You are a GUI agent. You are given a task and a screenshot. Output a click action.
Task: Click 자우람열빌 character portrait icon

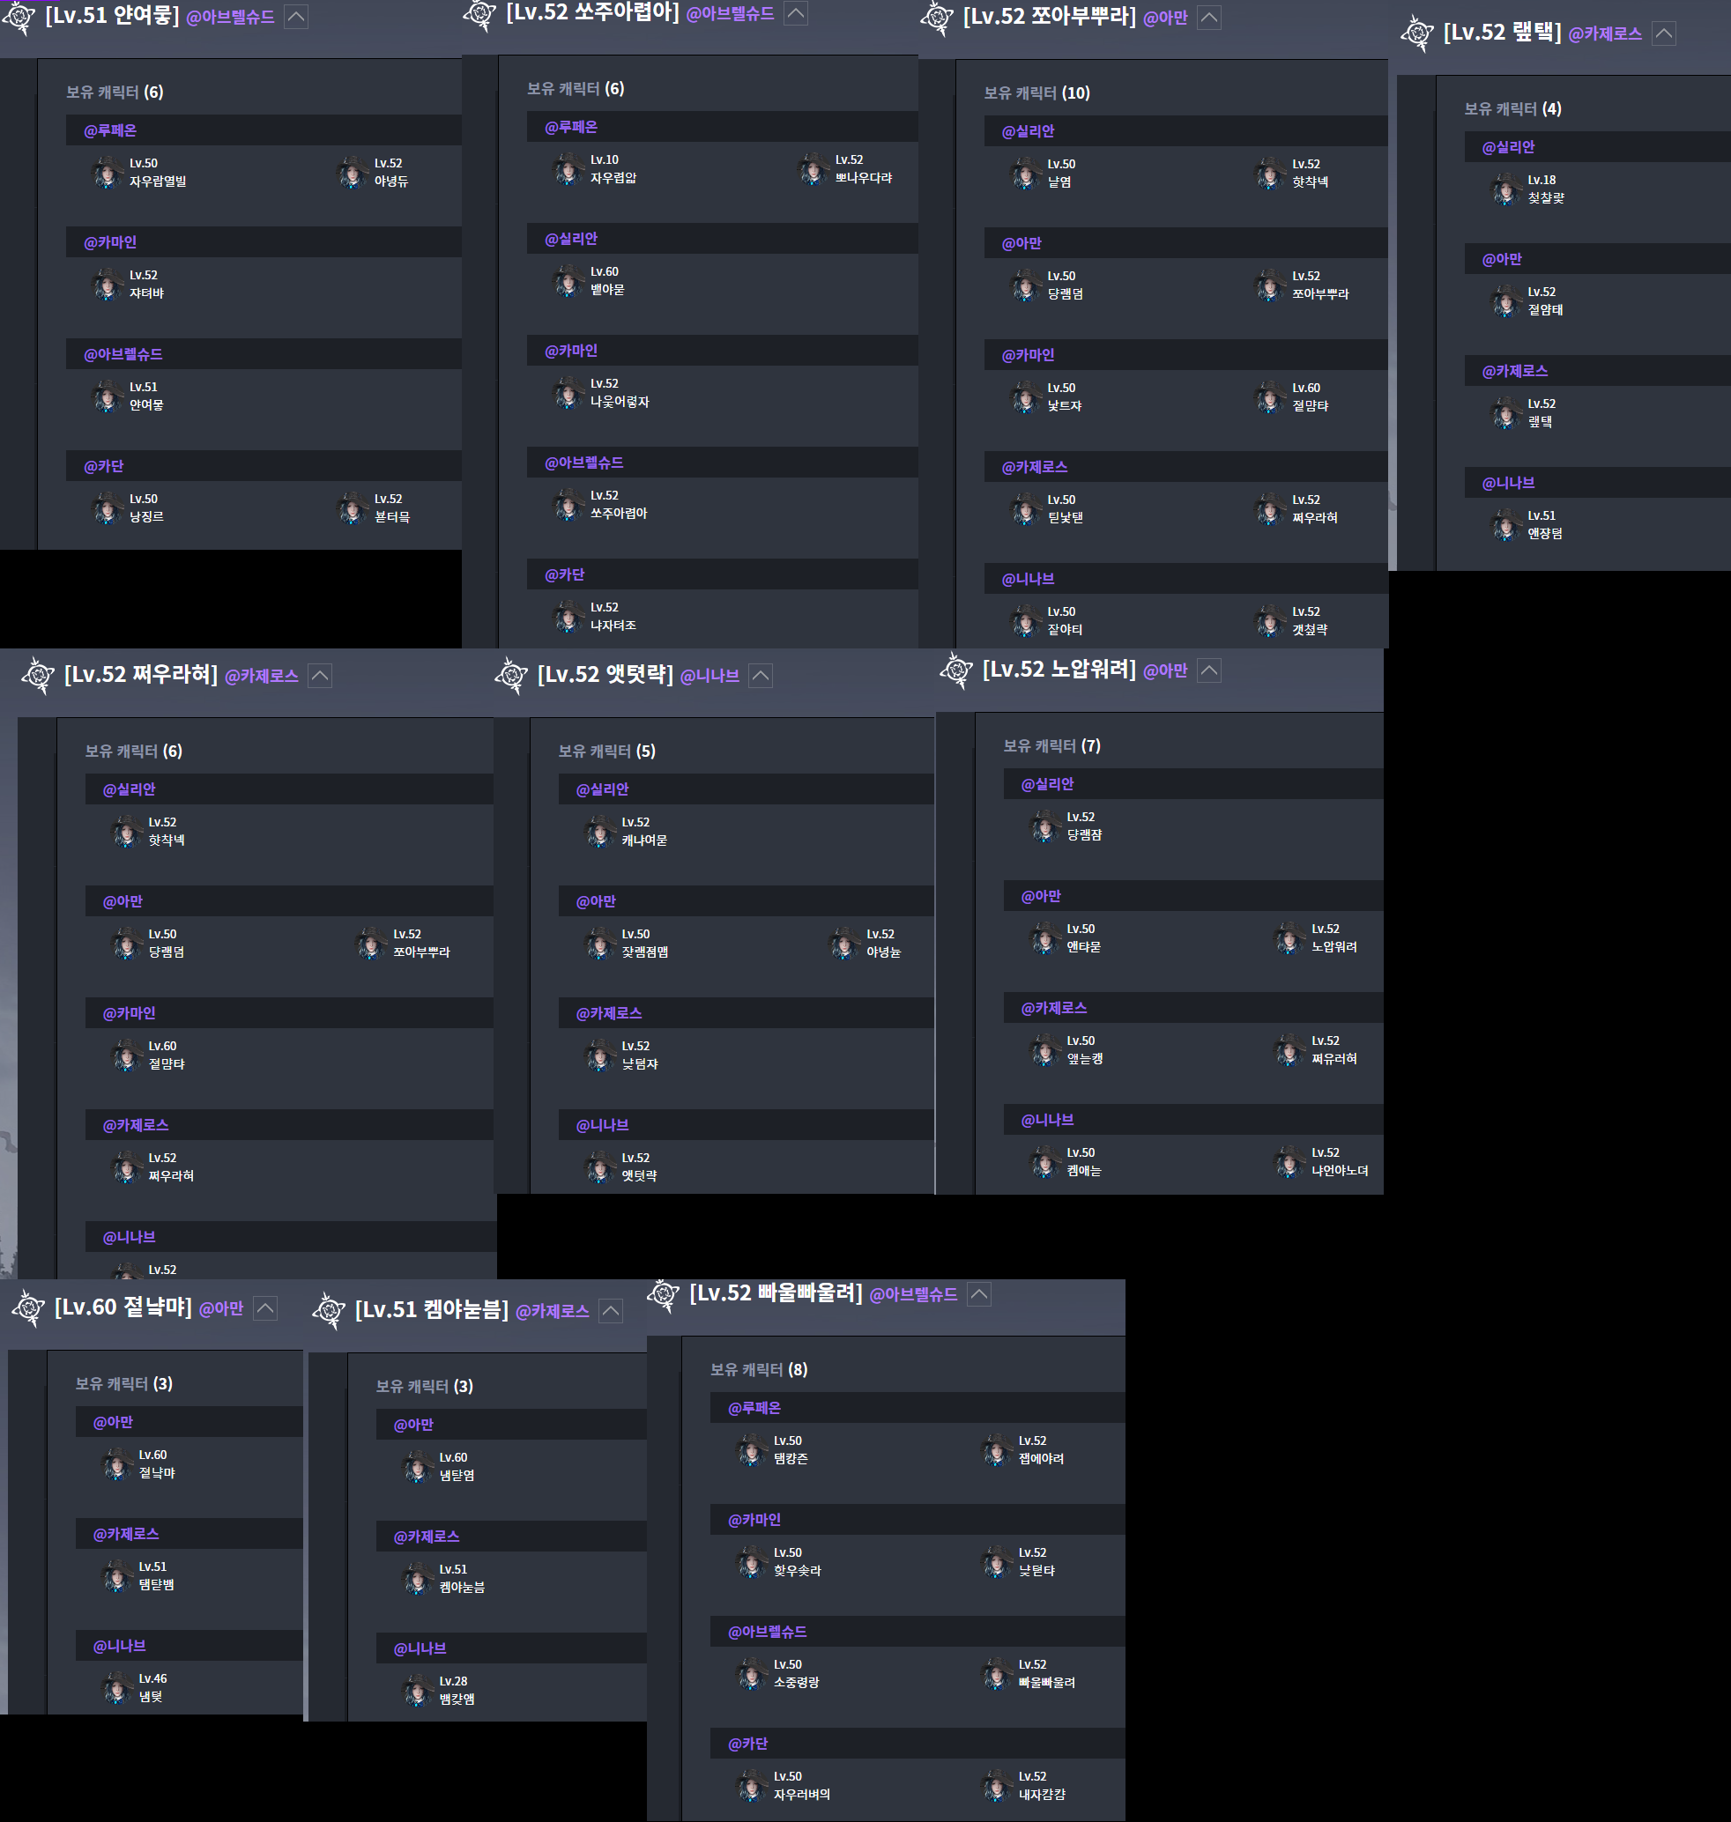click(107, 173)
